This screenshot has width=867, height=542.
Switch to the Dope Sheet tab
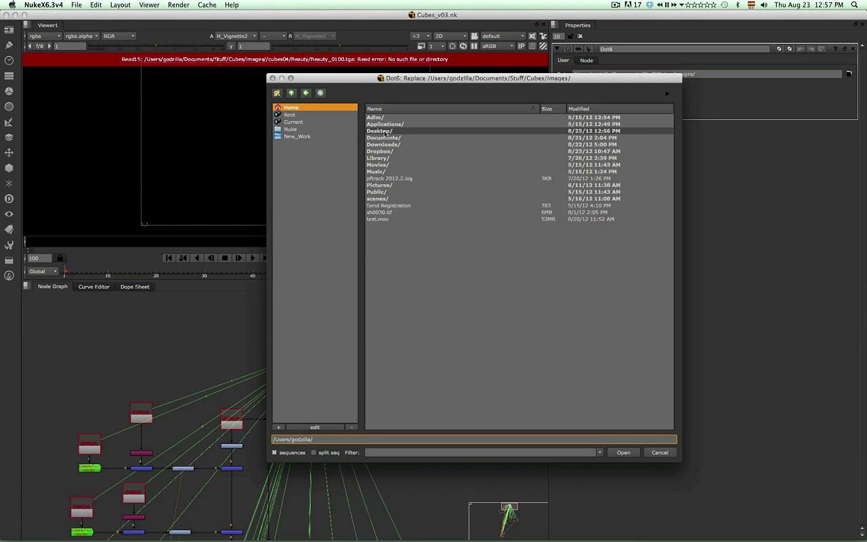[x=135, y=287]
